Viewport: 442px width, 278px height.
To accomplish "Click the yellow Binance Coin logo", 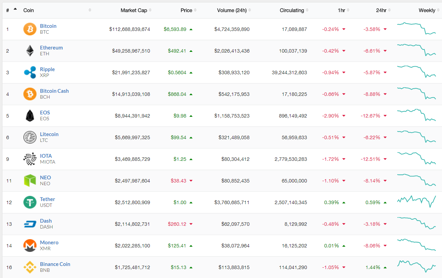I will (x=30, y=267).
